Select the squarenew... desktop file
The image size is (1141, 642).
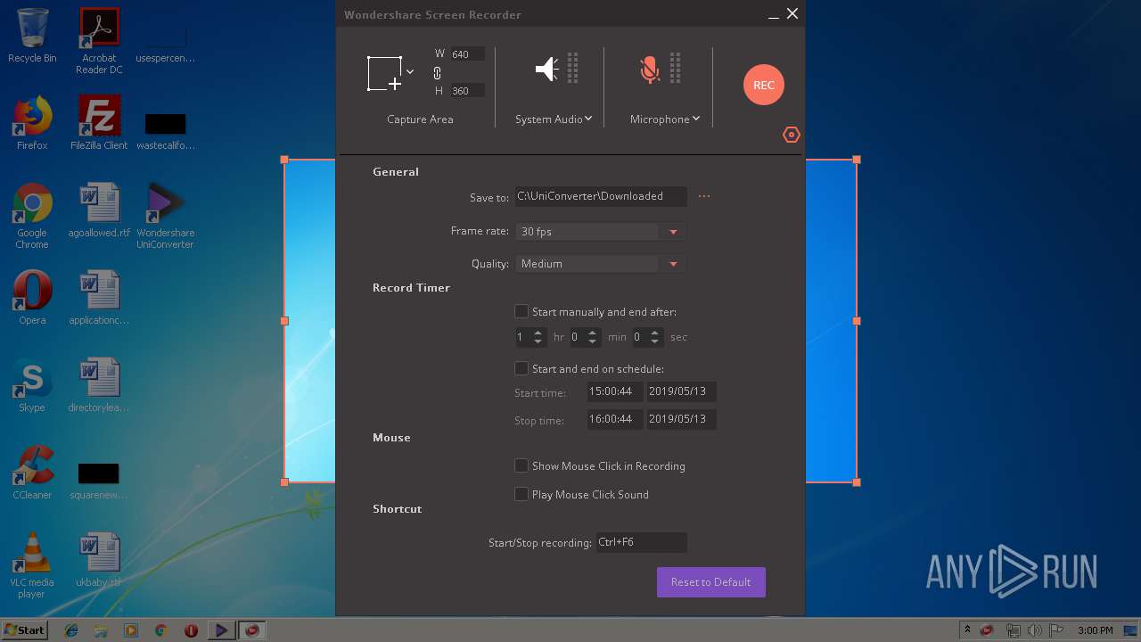click(99, 480)
